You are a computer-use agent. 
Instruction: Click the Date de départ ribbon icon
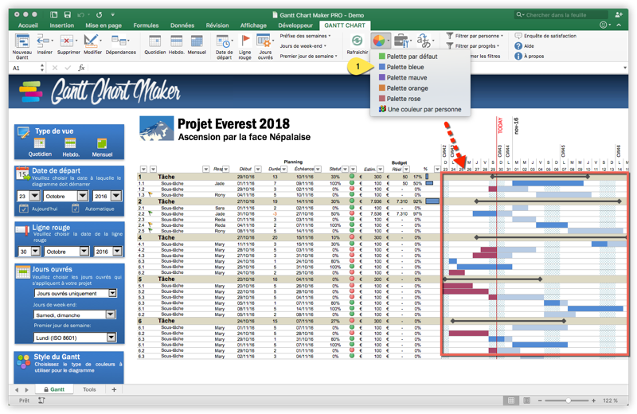coord(224,42)
